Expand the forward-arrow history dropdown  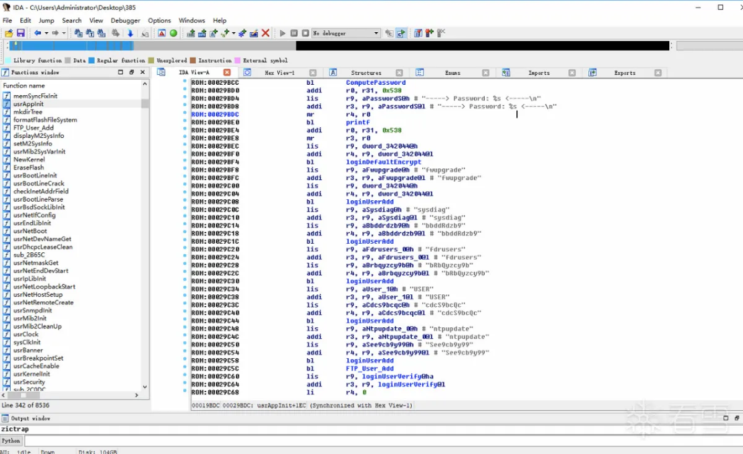(64, 33)
